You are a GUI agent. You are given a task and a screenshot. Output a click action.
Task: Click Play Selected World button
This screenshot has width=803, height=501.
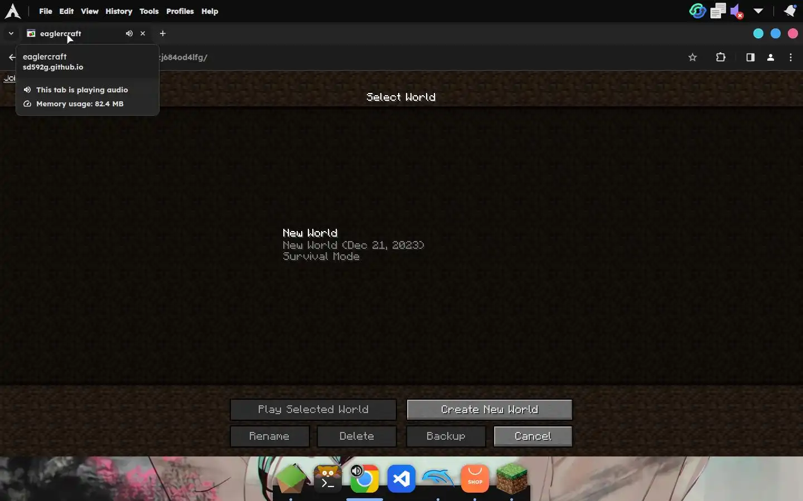[x=313, y=410]
